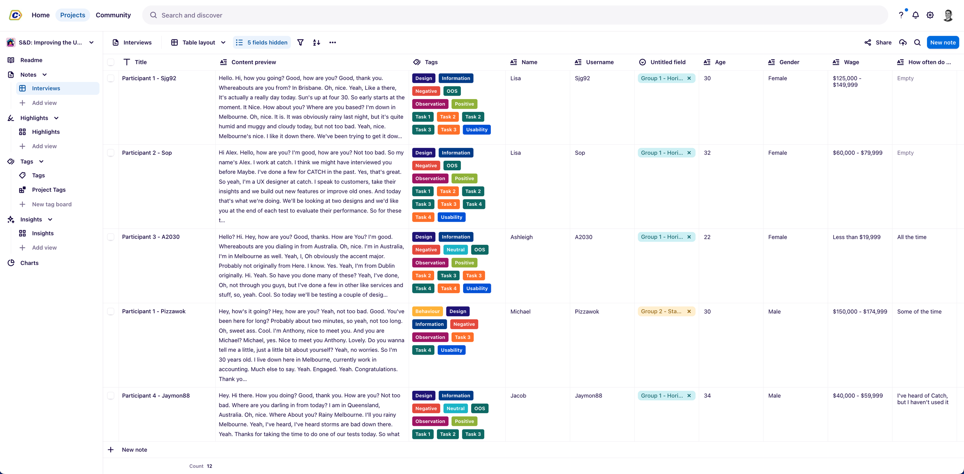
Task: Open the settings gear icon
Action: pos(930,15)
